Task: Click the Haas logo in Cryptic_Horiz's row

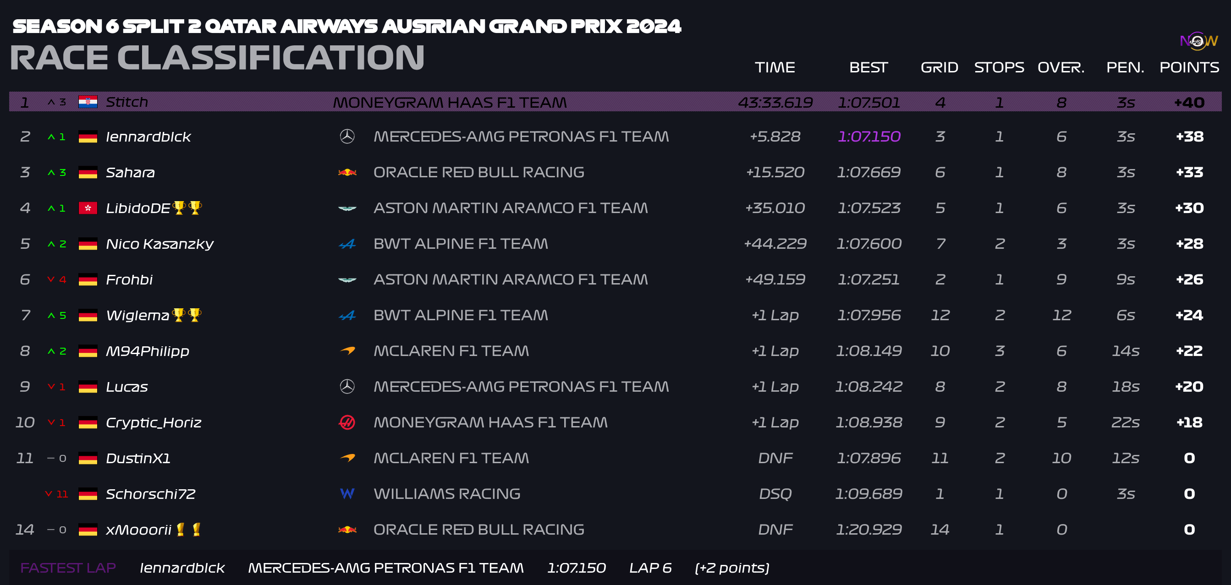Action: tap(347, 422)
